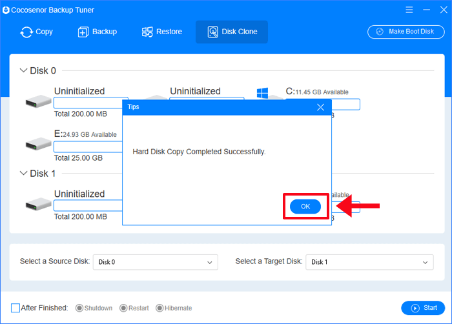Open the Select a Target Disk dropdown

(369, 262)
